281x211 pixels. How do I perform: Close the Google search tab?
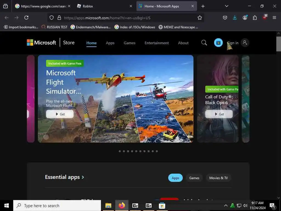[69, 6]
